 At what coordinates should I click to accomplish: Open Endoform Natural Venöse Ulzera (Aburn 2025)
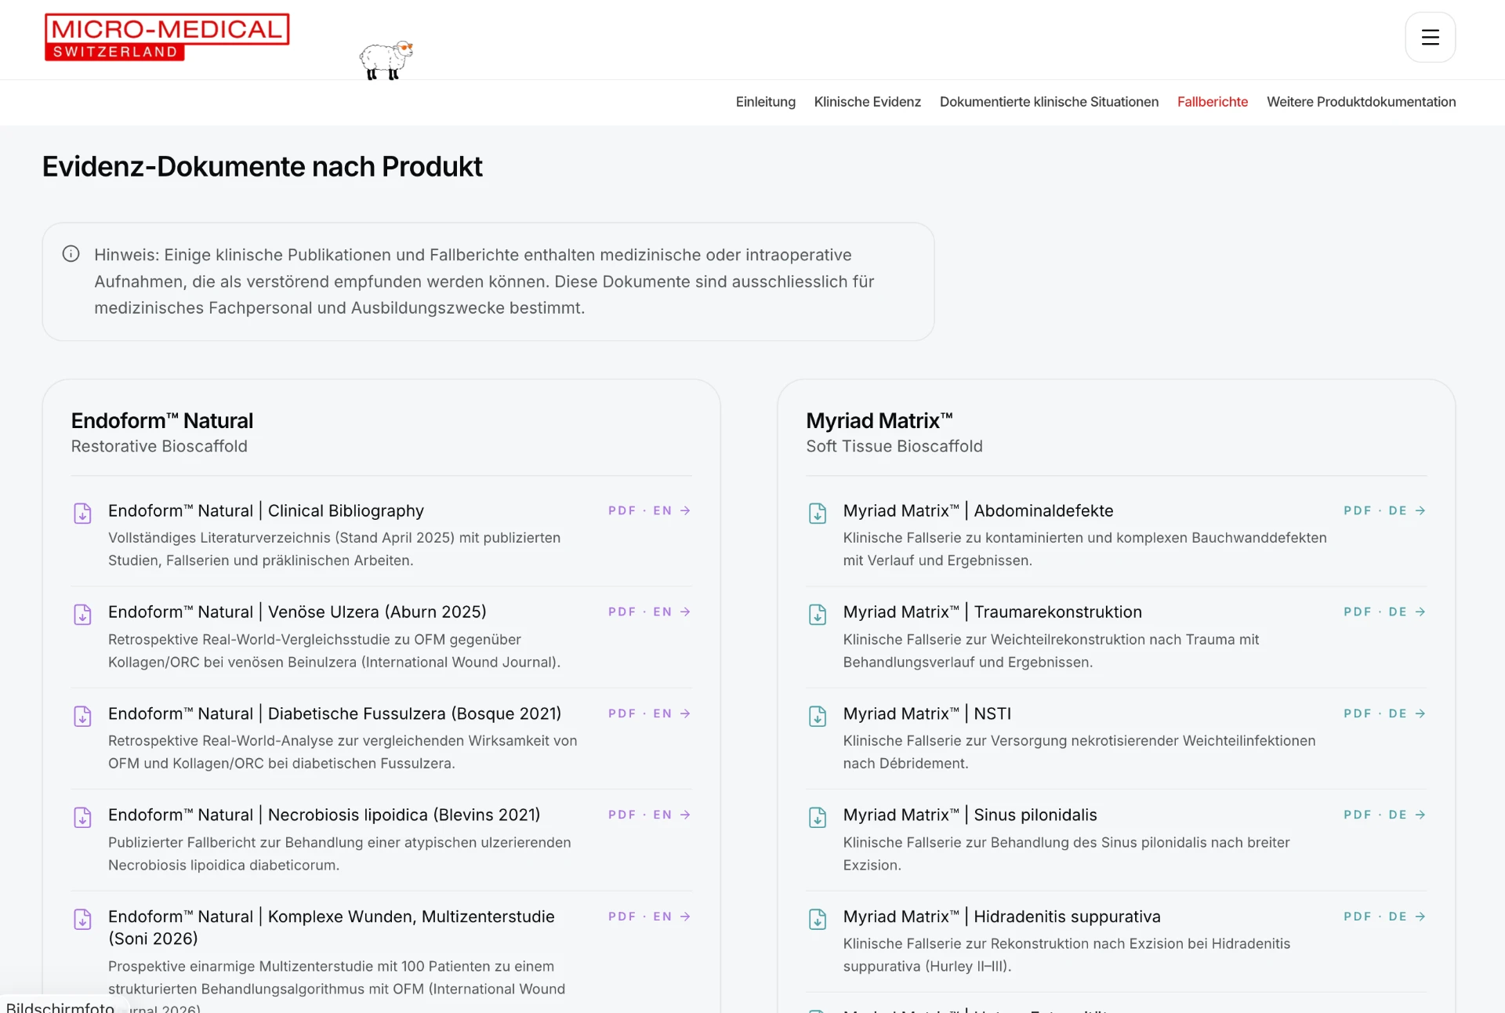297,612
